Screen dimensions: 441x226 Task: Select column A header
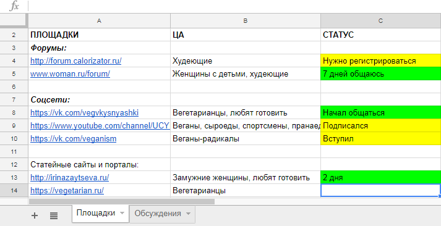100,21
